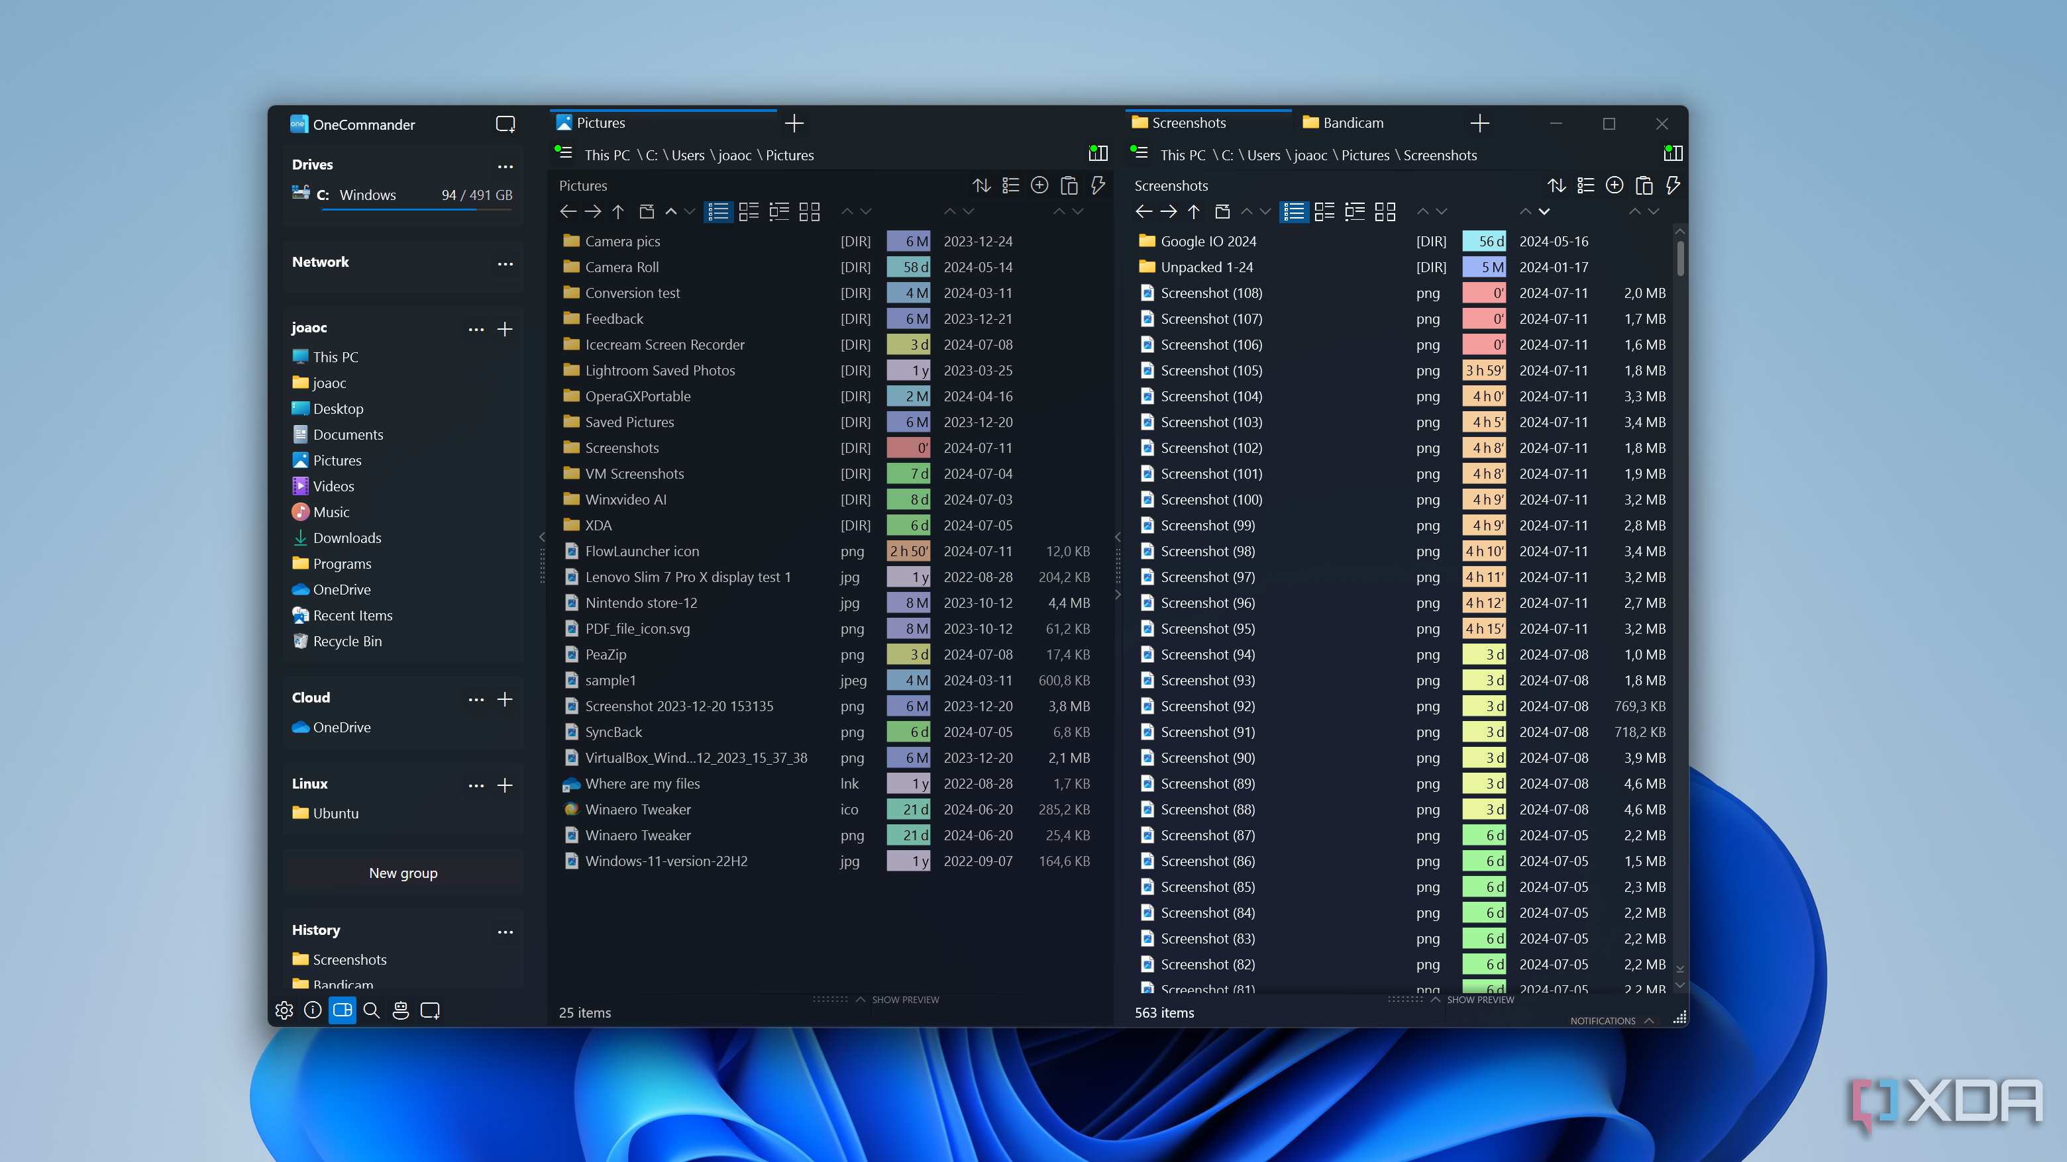Open OneCommander settings via the gear icon
The height and width of the screenshot is (1162, 2067).
pyautogui.click(x=285, y=1010)
